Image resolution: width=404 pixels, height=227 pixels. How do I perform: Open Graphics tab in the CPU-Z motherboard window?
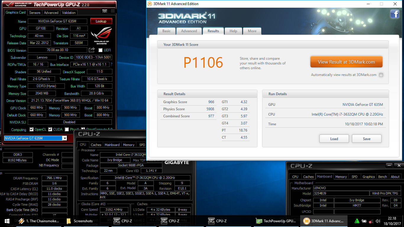369,177
